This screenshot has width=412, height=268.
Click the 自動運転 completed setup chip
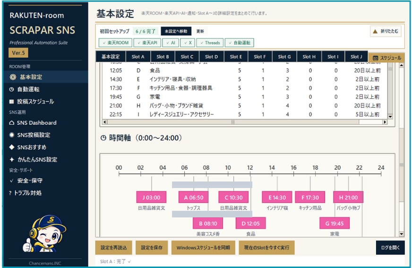(240, 43)
